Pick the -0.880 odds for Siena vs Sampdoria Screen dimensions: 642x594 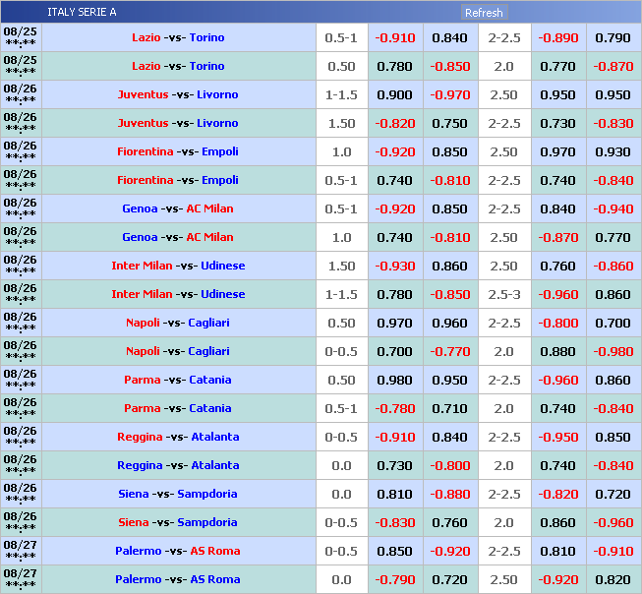pyautogui.click(x=449, y=494)
